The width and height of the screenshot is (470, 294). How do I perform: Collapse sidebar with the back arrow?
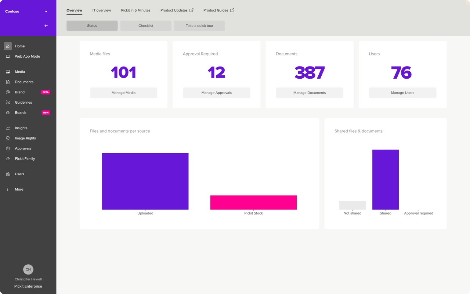(46, 26)
